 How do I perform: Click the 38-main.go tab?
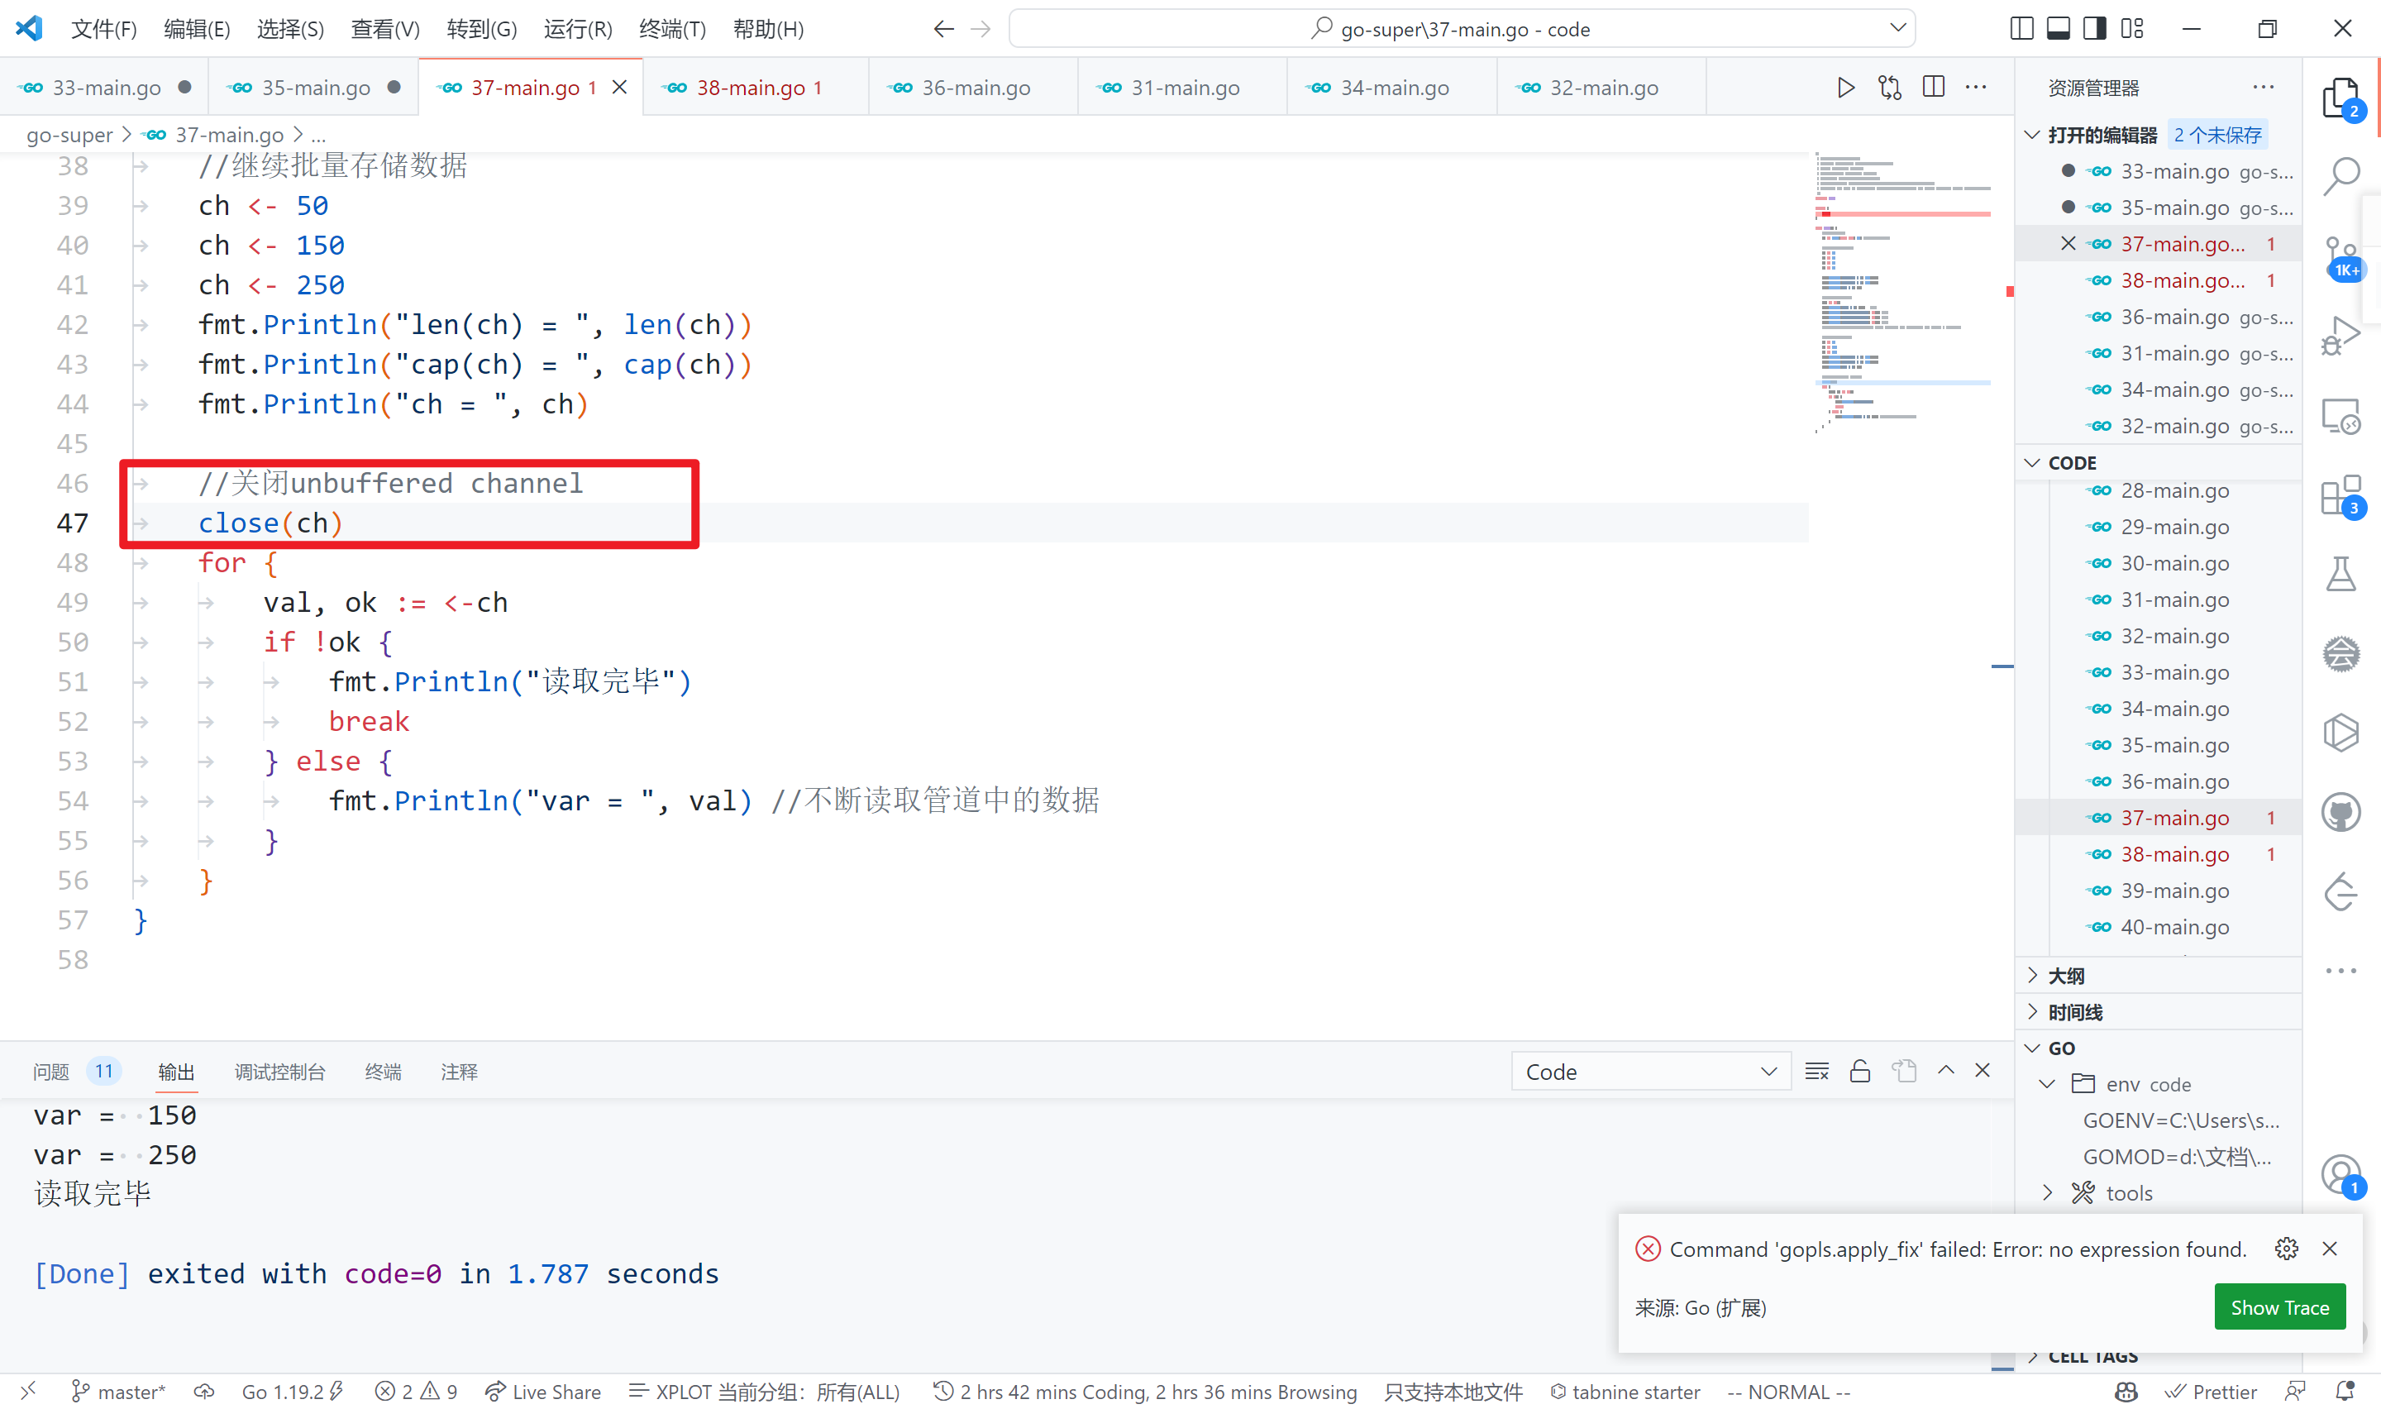click(752, 84)
